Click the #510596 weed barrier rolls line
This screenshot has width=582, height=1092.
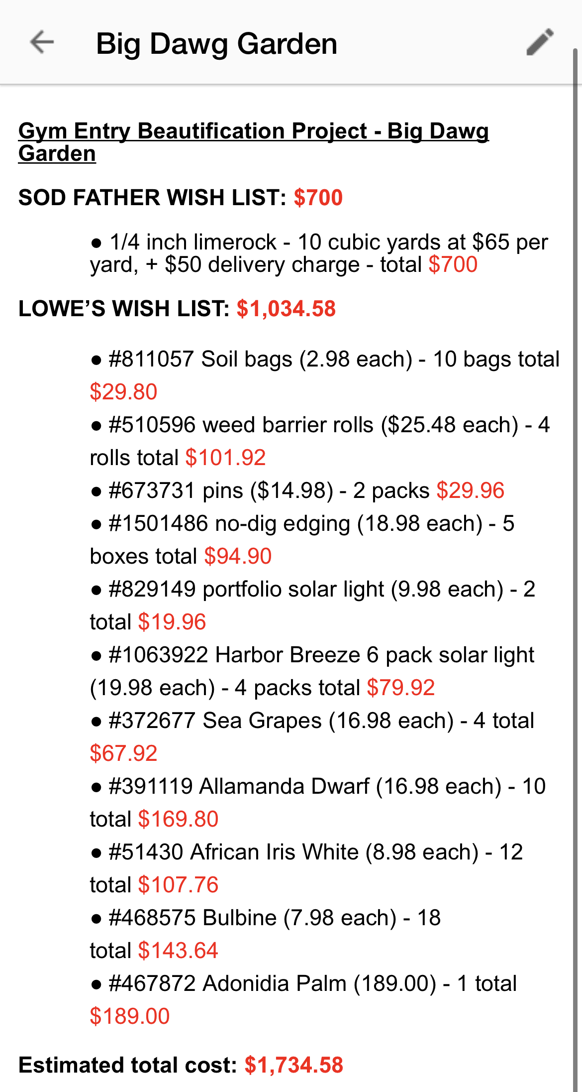pos(318,425)
